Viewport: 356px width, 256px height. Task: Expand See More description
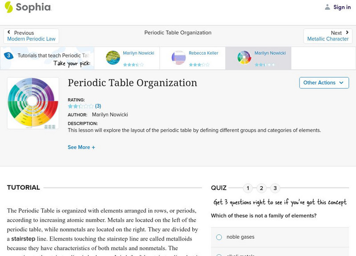click(81, 147)
